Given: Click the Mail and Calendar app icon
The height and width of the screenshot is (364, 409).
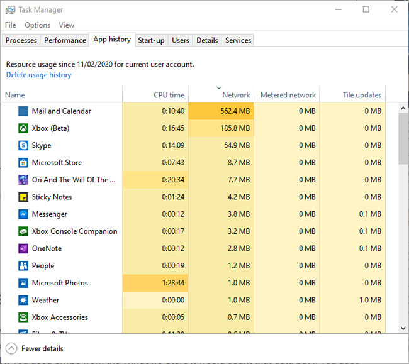Looking at the screenshot, I should 23,111.
